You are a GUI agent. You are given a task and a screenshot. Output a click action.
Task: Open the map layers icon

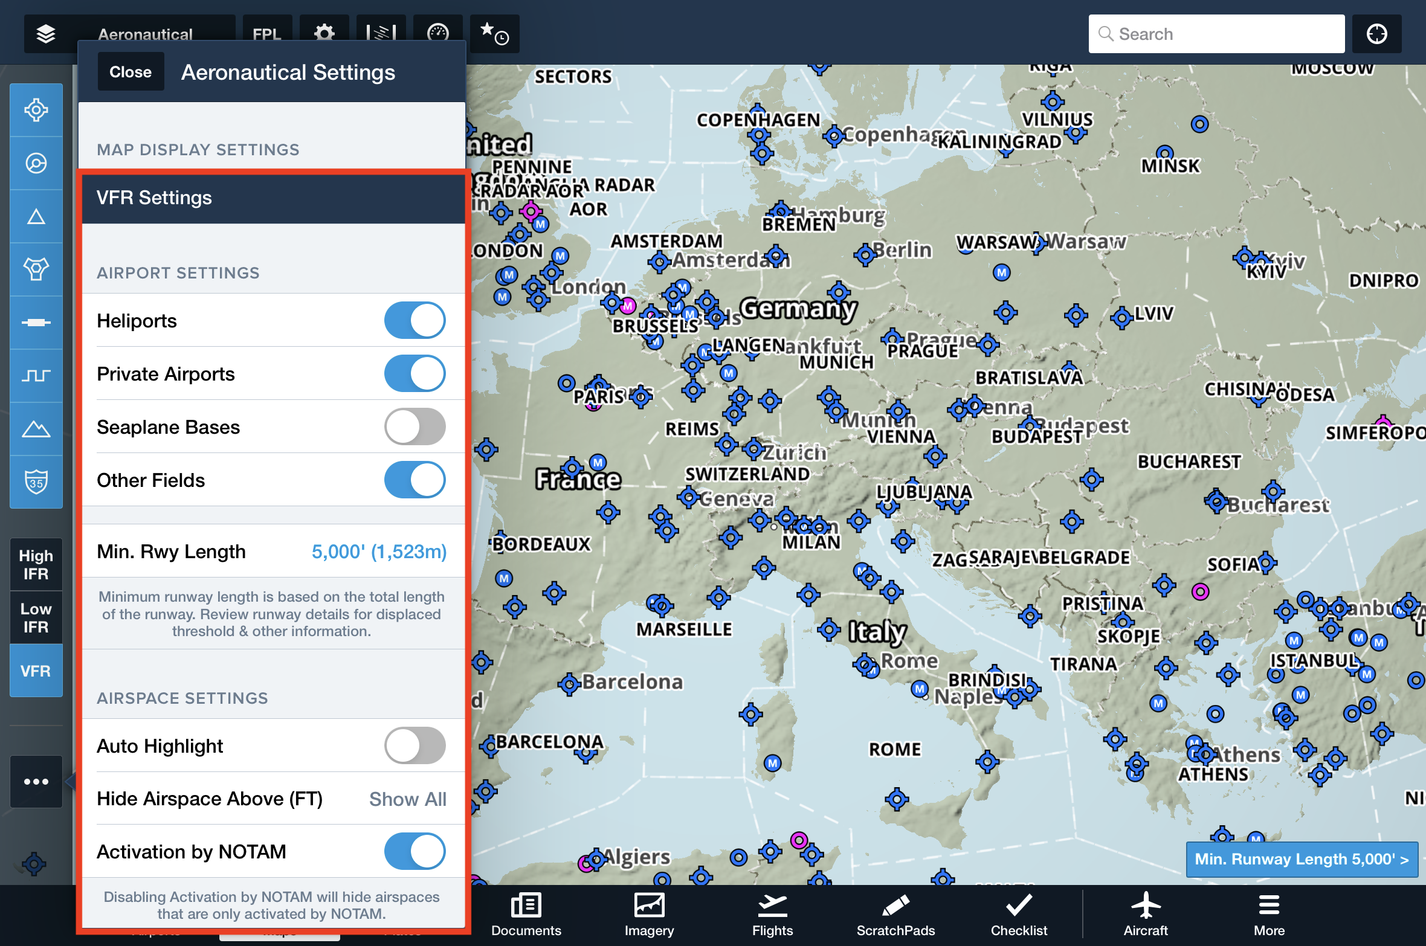pyautogui.click(x=46, y=34)
